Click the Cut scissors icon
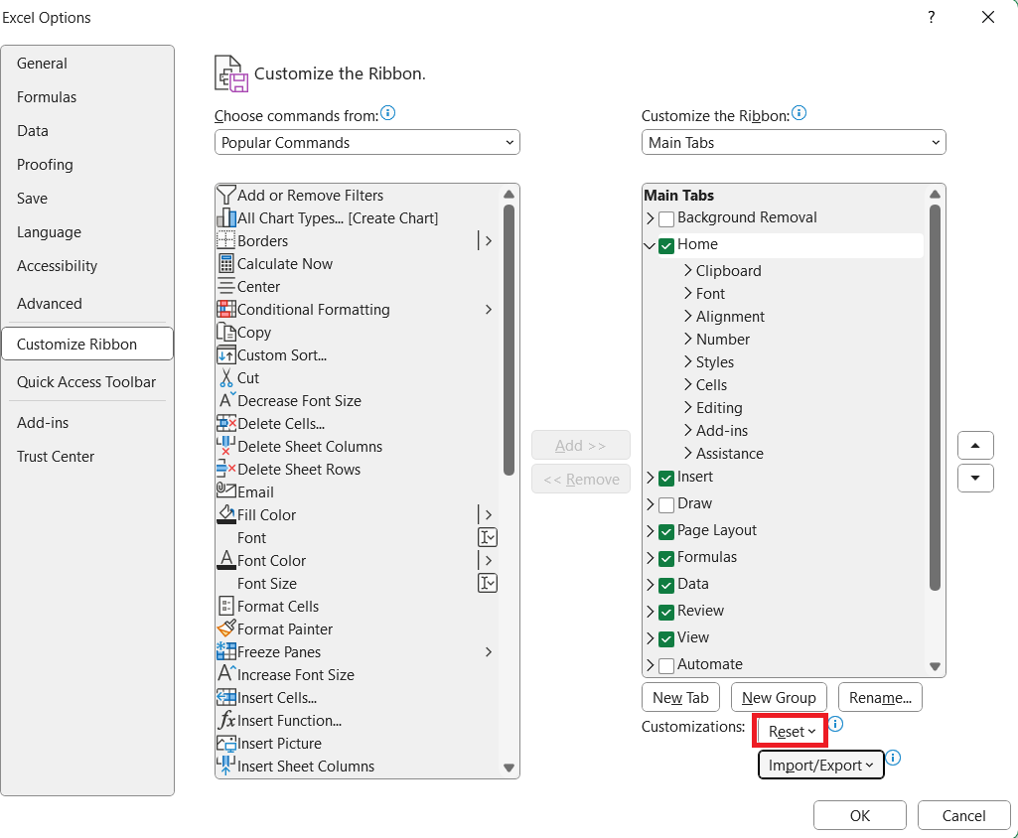 point(225,377)
